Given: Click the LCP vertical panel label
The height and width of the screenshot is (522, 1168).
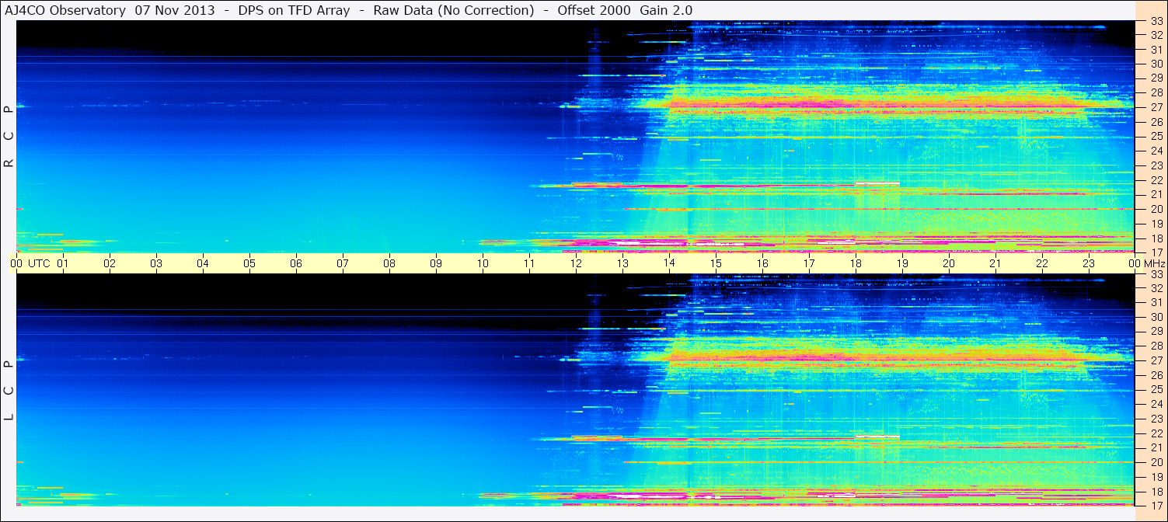Looking at the screenshot, I should click(9, 390).
